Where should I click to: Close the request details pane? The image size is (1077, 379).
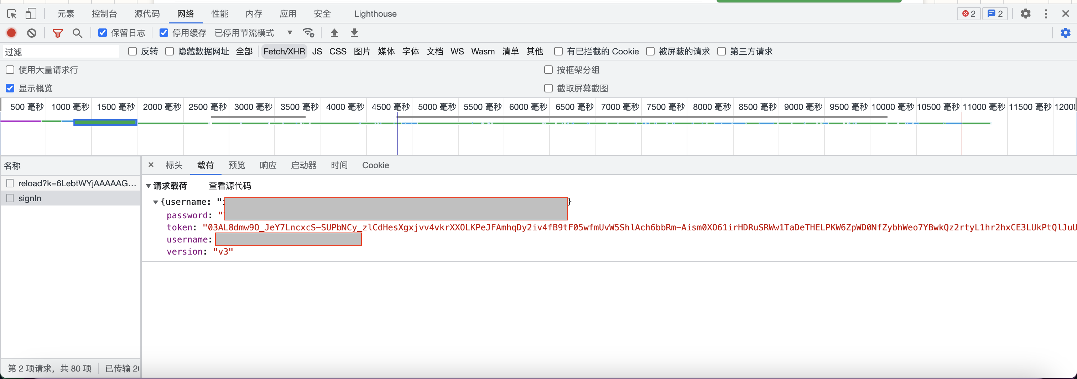click(151, 165)
